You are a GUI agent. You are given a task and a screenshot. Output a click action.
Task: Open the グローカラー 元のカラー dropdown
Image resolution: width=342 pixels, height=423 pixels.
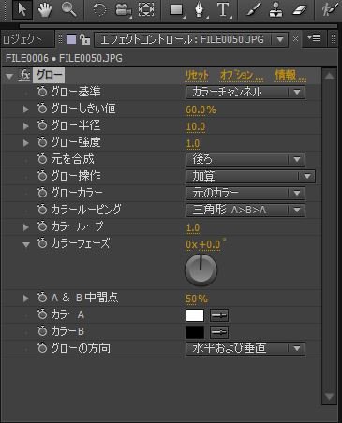pyautogui.click(x=245, y=193)
